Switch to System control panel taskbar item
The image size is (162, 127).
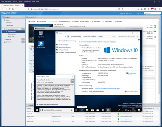click(x=103, y=110)
